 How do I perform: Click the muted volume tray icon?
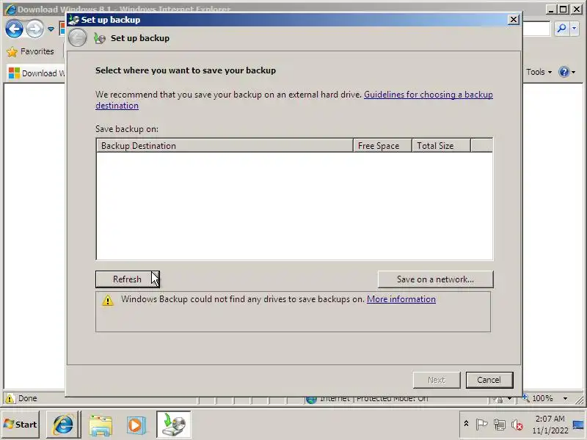tap(517, 425)
